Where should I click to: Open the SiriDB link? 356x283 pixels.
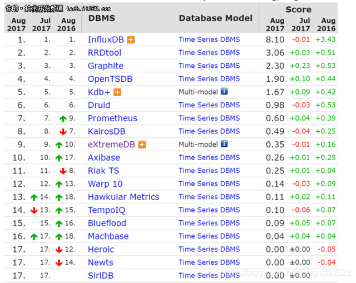click(101, 276)
